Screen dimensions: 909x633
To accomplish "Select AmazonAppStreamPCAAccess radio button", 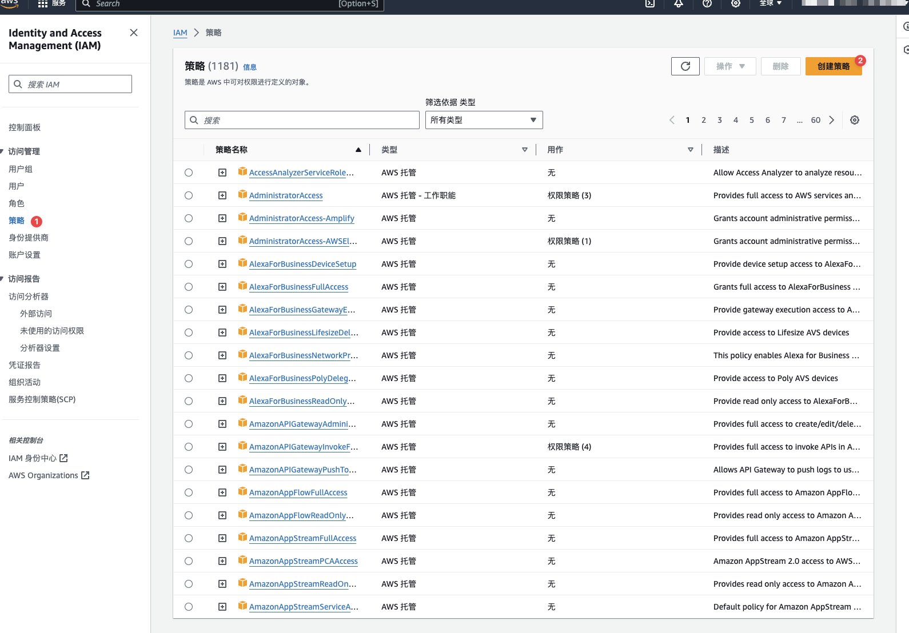I will [189, 561].
